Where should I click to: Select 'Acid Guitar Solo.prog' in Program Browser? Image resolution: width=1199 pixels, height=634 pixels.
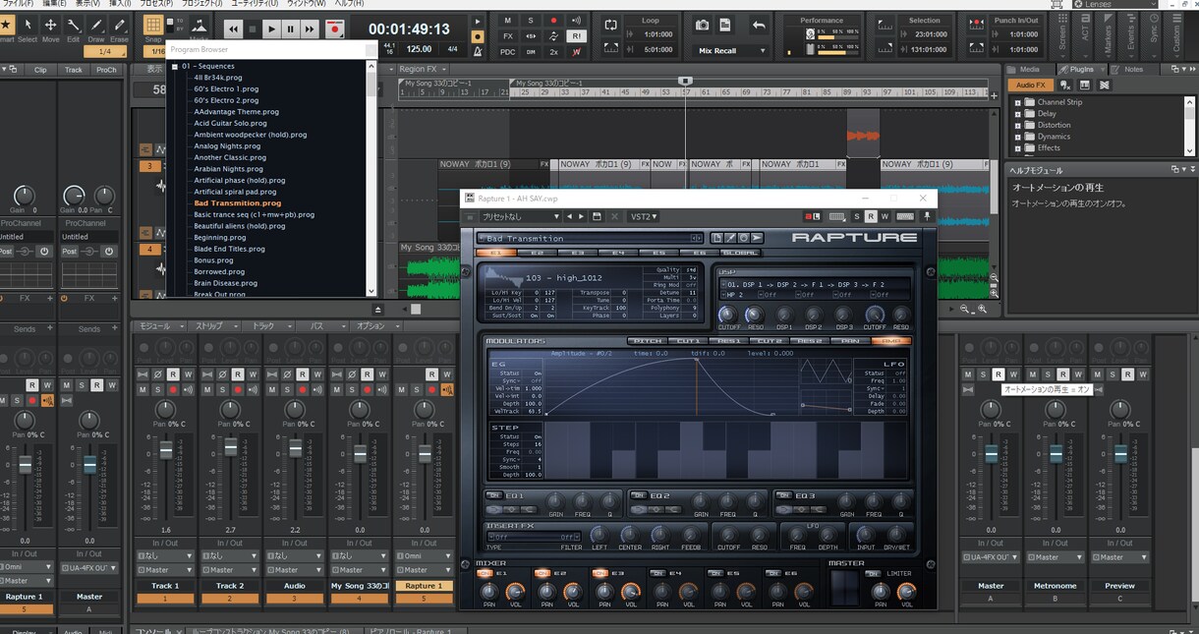tap(230, 123)
